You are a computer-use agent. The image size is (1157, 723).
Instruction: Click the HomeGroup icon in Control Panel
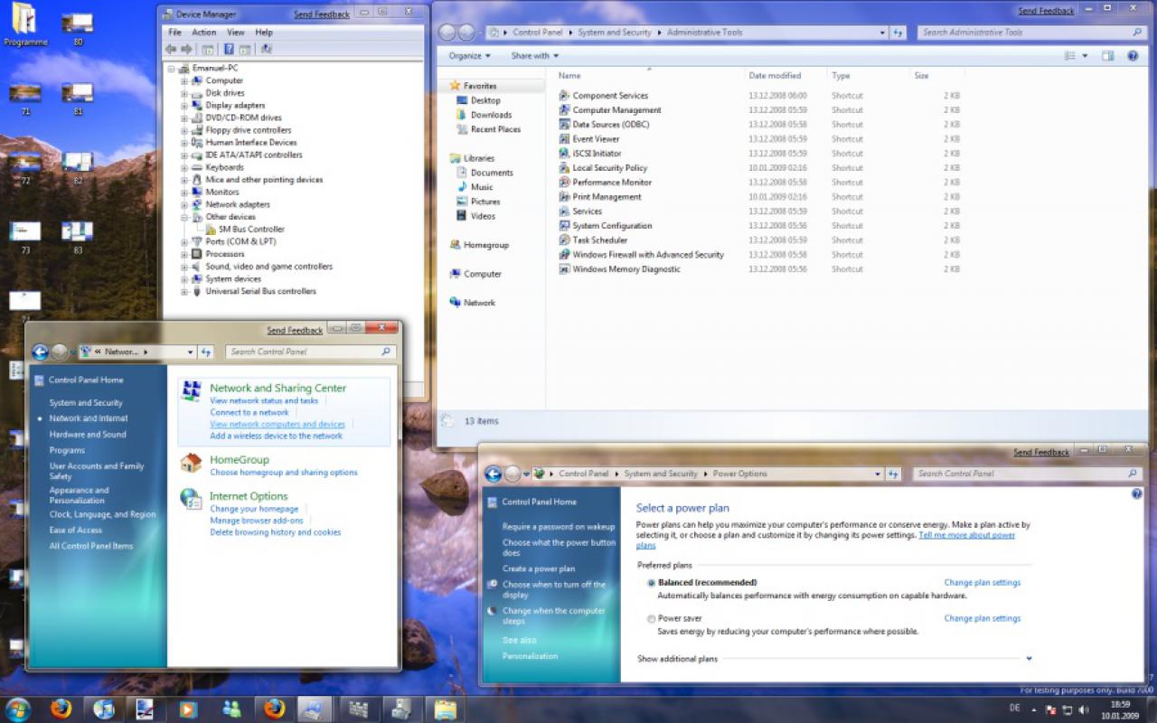tap(191, 463)
